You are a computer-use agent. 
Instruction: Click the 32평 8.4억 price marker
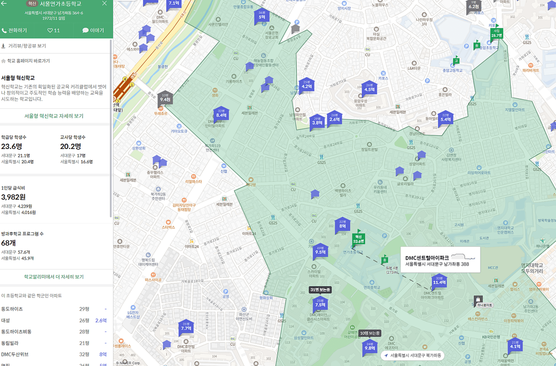pyautogui.click(x=221, y=114)
